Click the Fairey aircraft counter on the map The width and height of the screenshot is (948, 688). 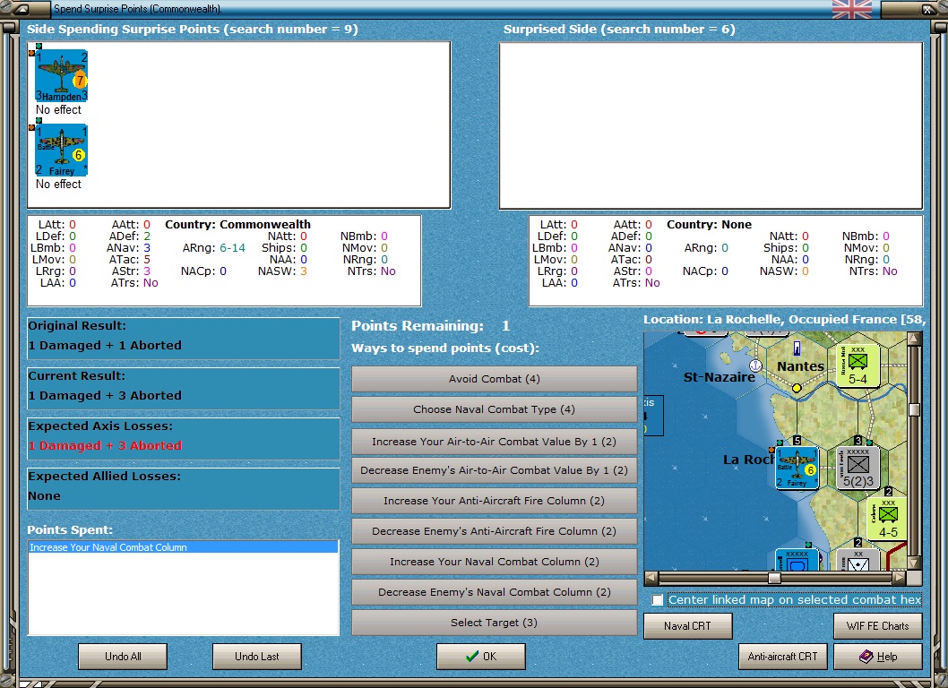tap(797, 468)
